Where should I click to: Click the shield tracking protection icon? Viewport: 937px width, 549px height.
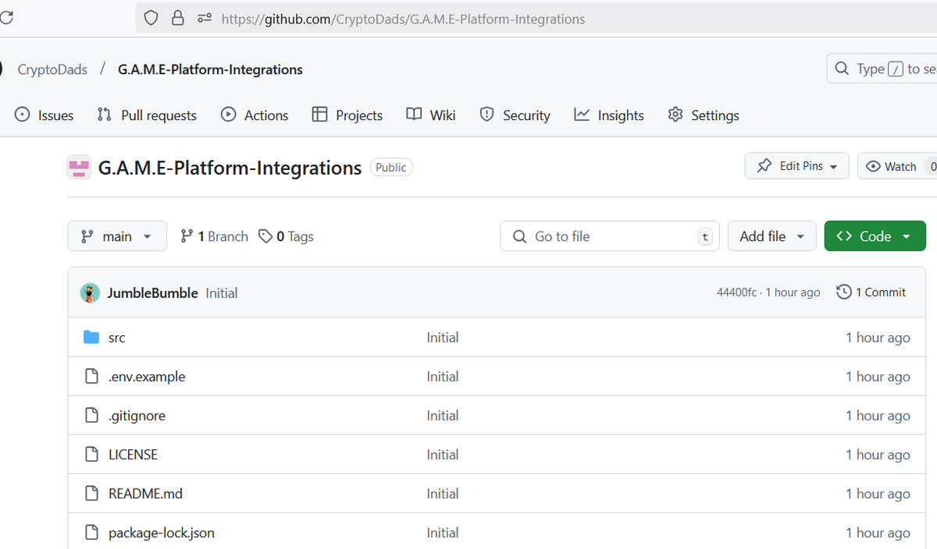pos(151,18)
